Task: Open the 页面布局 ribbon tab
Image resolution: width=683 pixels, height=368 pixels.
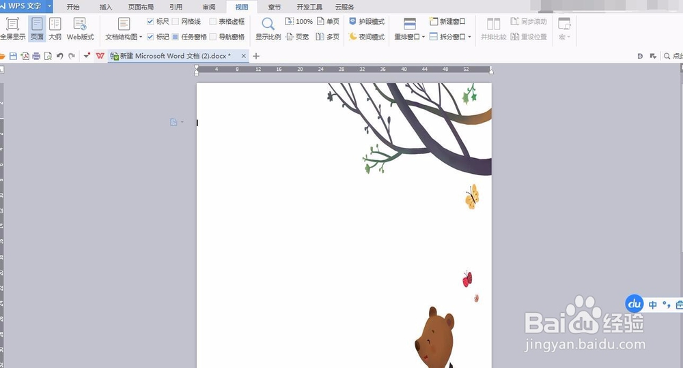Action: (x=141, y=7)
